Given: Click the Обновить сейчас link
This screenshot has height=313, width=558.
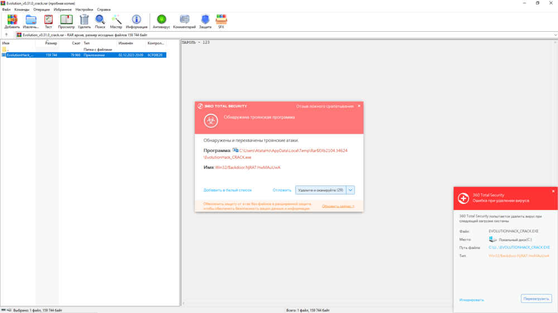Looking at the screenshot, I should click(x=338, y=206).
